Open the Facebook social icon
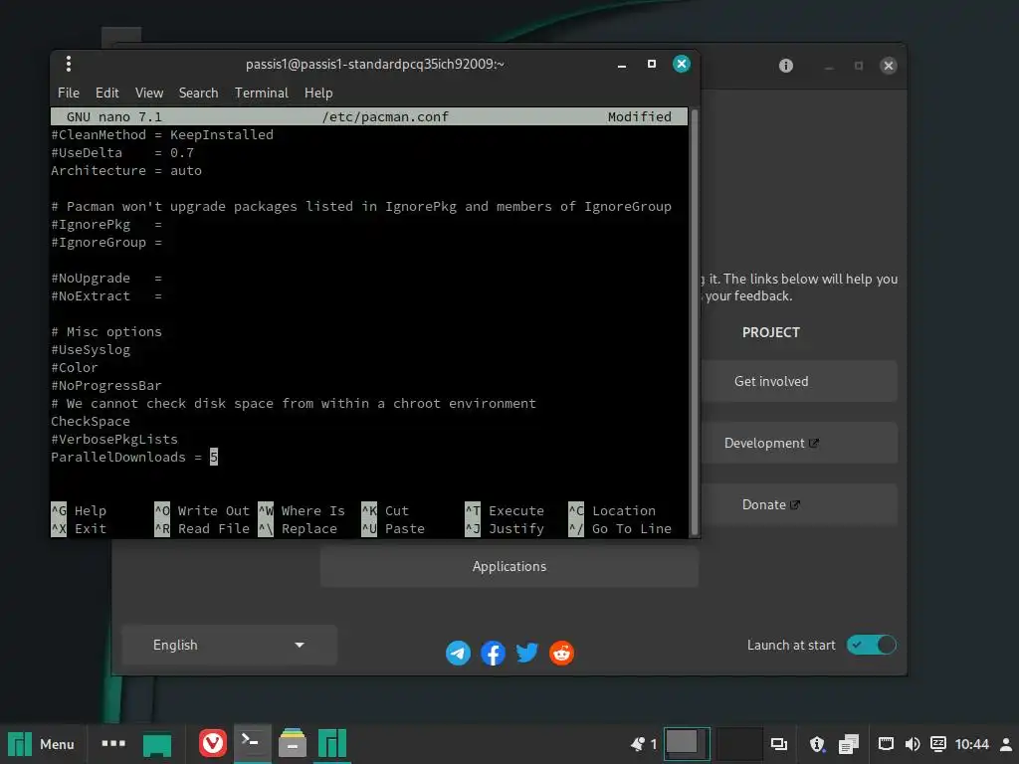 click(x=493, y=653)
